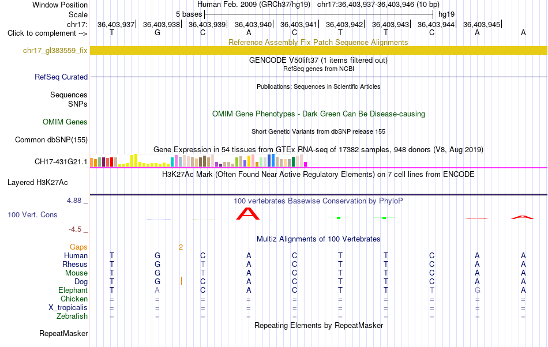Open Short Genetic Variants from dbSNP title
This screenshot has height=347, width=548.
pyautogui.click(x=318, y=131)
